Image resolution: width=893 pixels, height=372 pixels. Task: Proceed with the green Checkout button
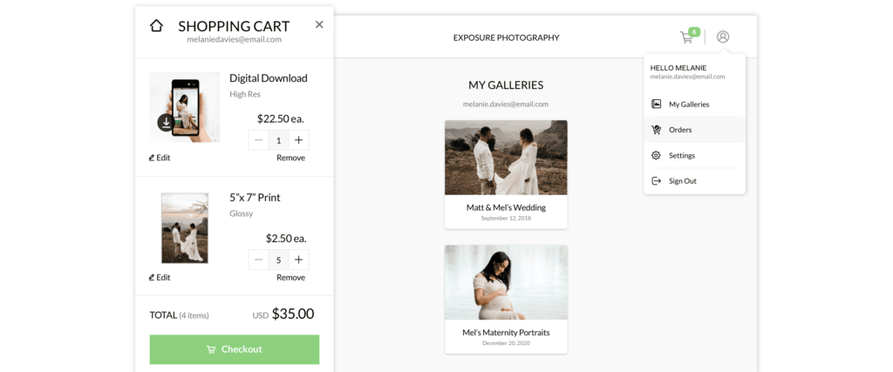pos(235,349)
